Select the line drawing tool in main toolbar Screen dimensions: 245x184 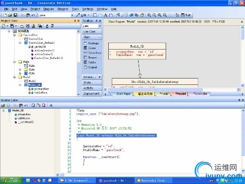point(123,15)
